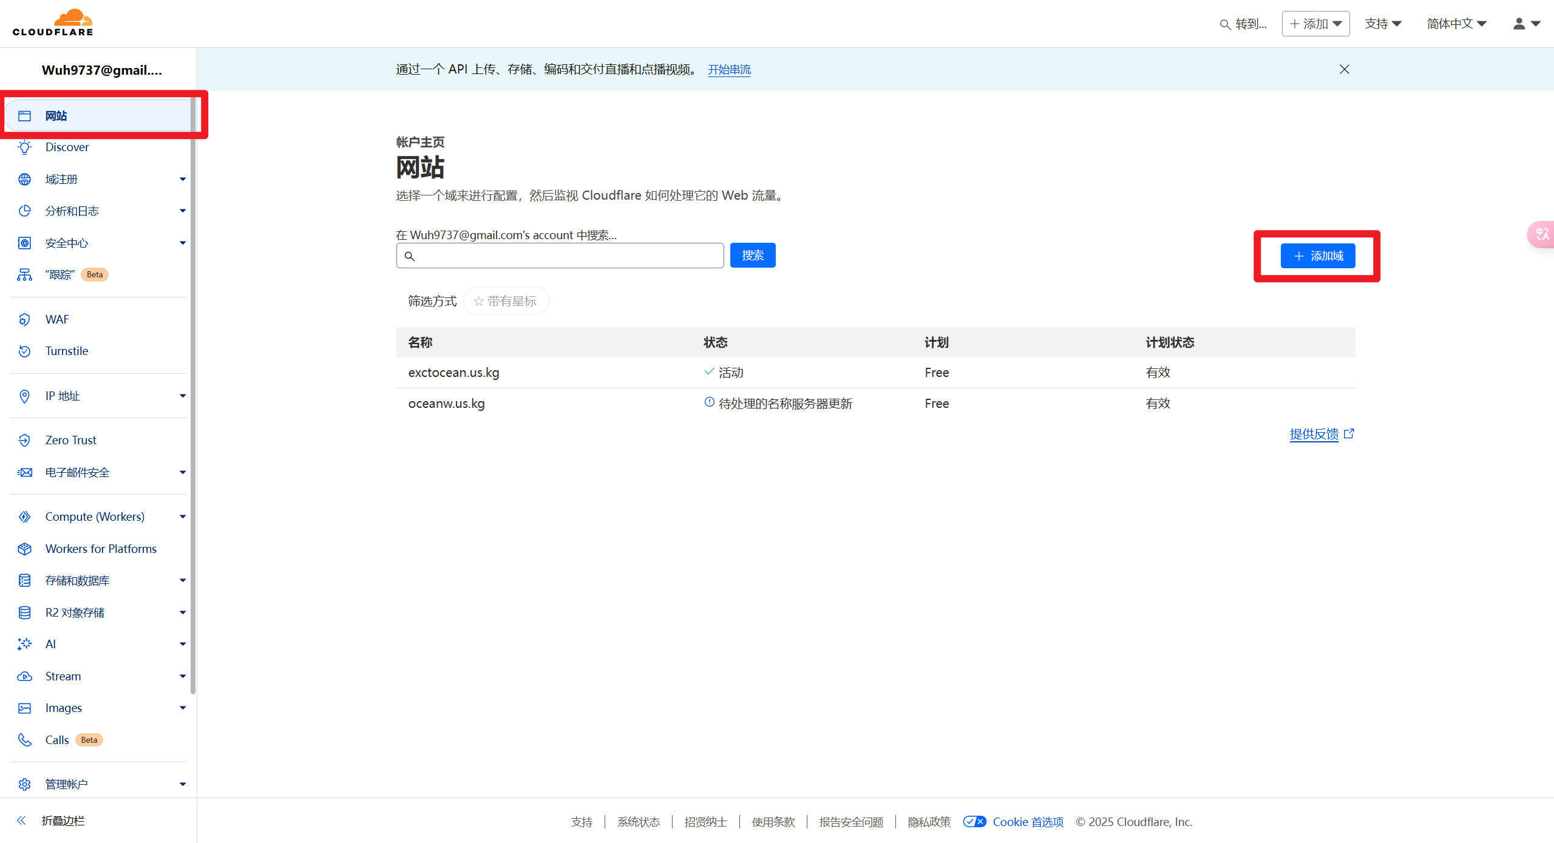Click the Workers for Platforms cube icon
The height and width of the screenshot is (843, 1554).
(x=24, y=549)
